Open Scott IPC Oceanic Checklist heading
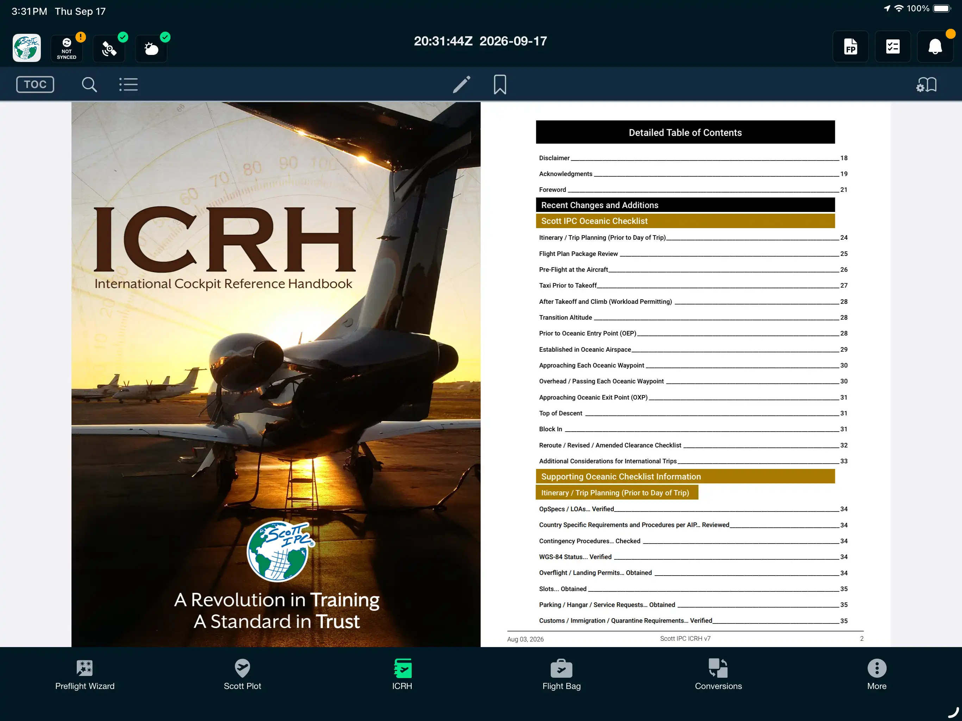 tap(685, 221)
